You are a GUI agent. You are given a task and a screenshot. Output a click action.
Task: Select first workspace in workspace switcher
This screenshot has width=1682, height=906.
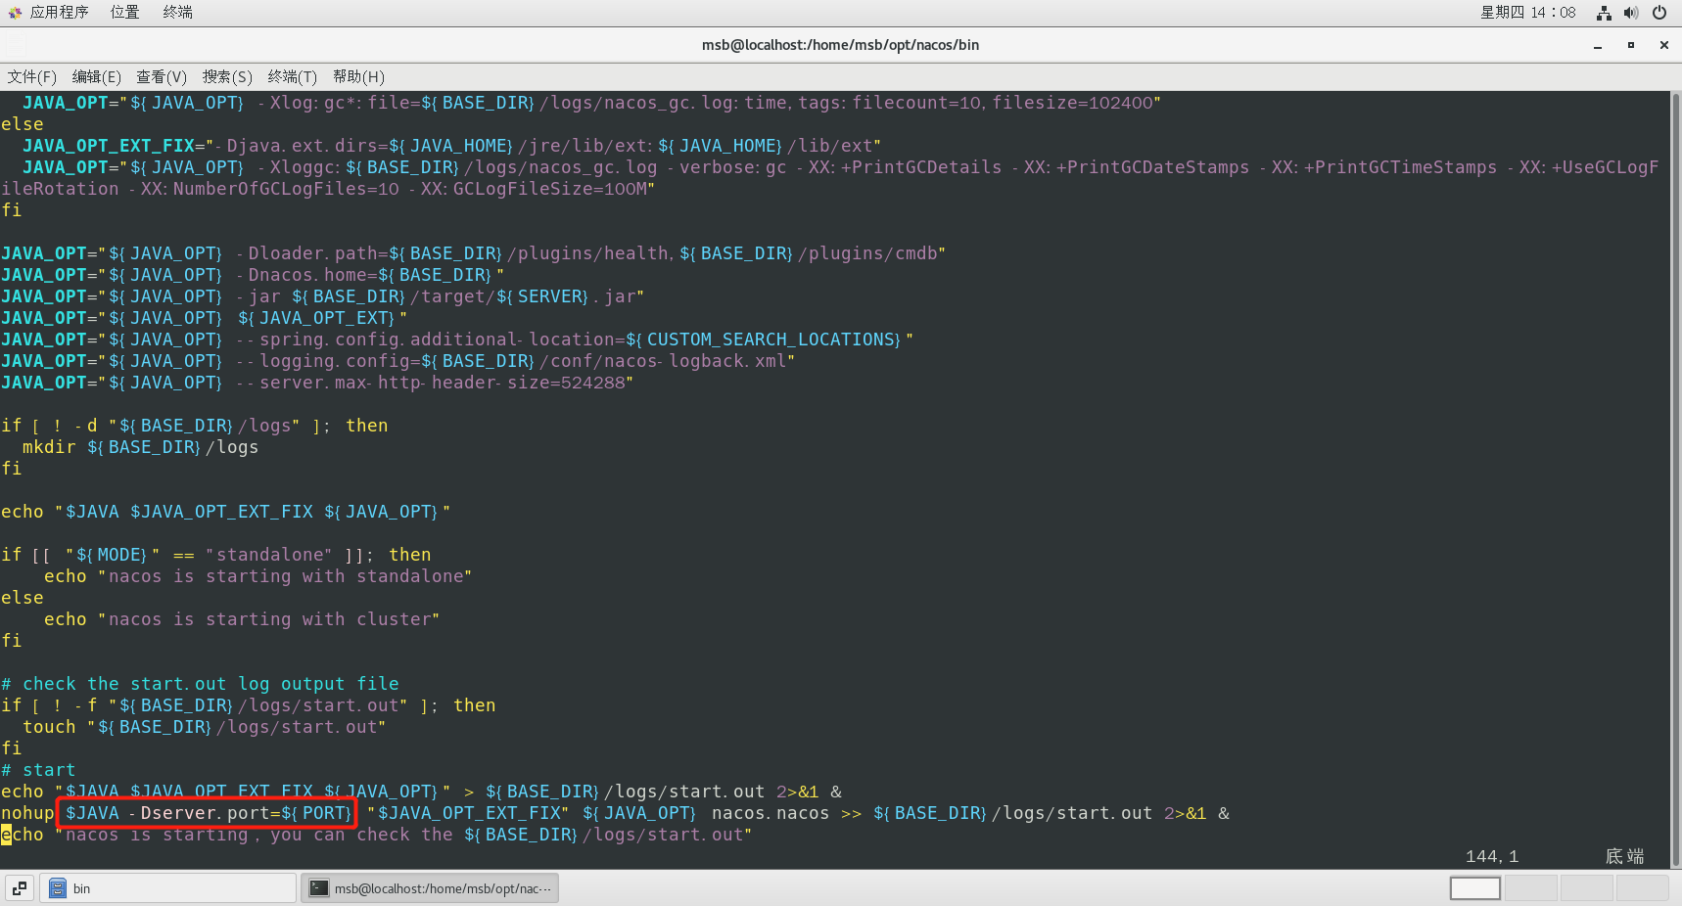point(1475,888)
